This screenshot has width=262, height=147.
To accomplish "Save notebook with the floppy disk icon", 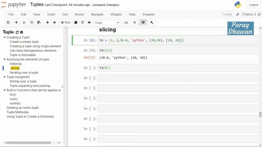I will pyautogui.click(x=8, y=22).
